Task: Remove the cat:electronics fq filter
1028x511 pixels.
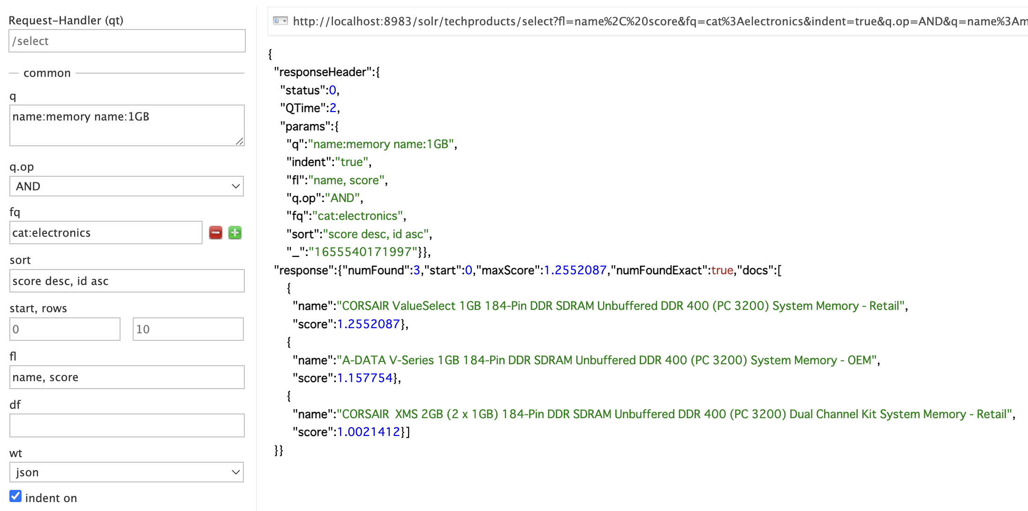Action: pos(215,233)
